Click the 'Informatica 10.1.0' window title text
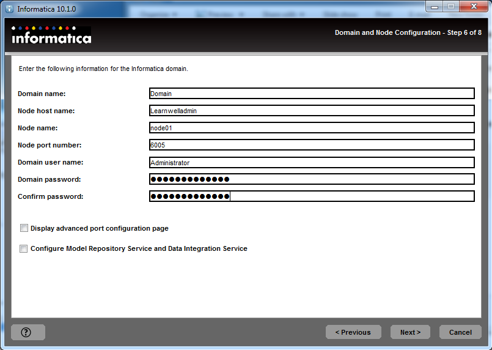Screen dimensions: 492x350 (x=46, y=9)
